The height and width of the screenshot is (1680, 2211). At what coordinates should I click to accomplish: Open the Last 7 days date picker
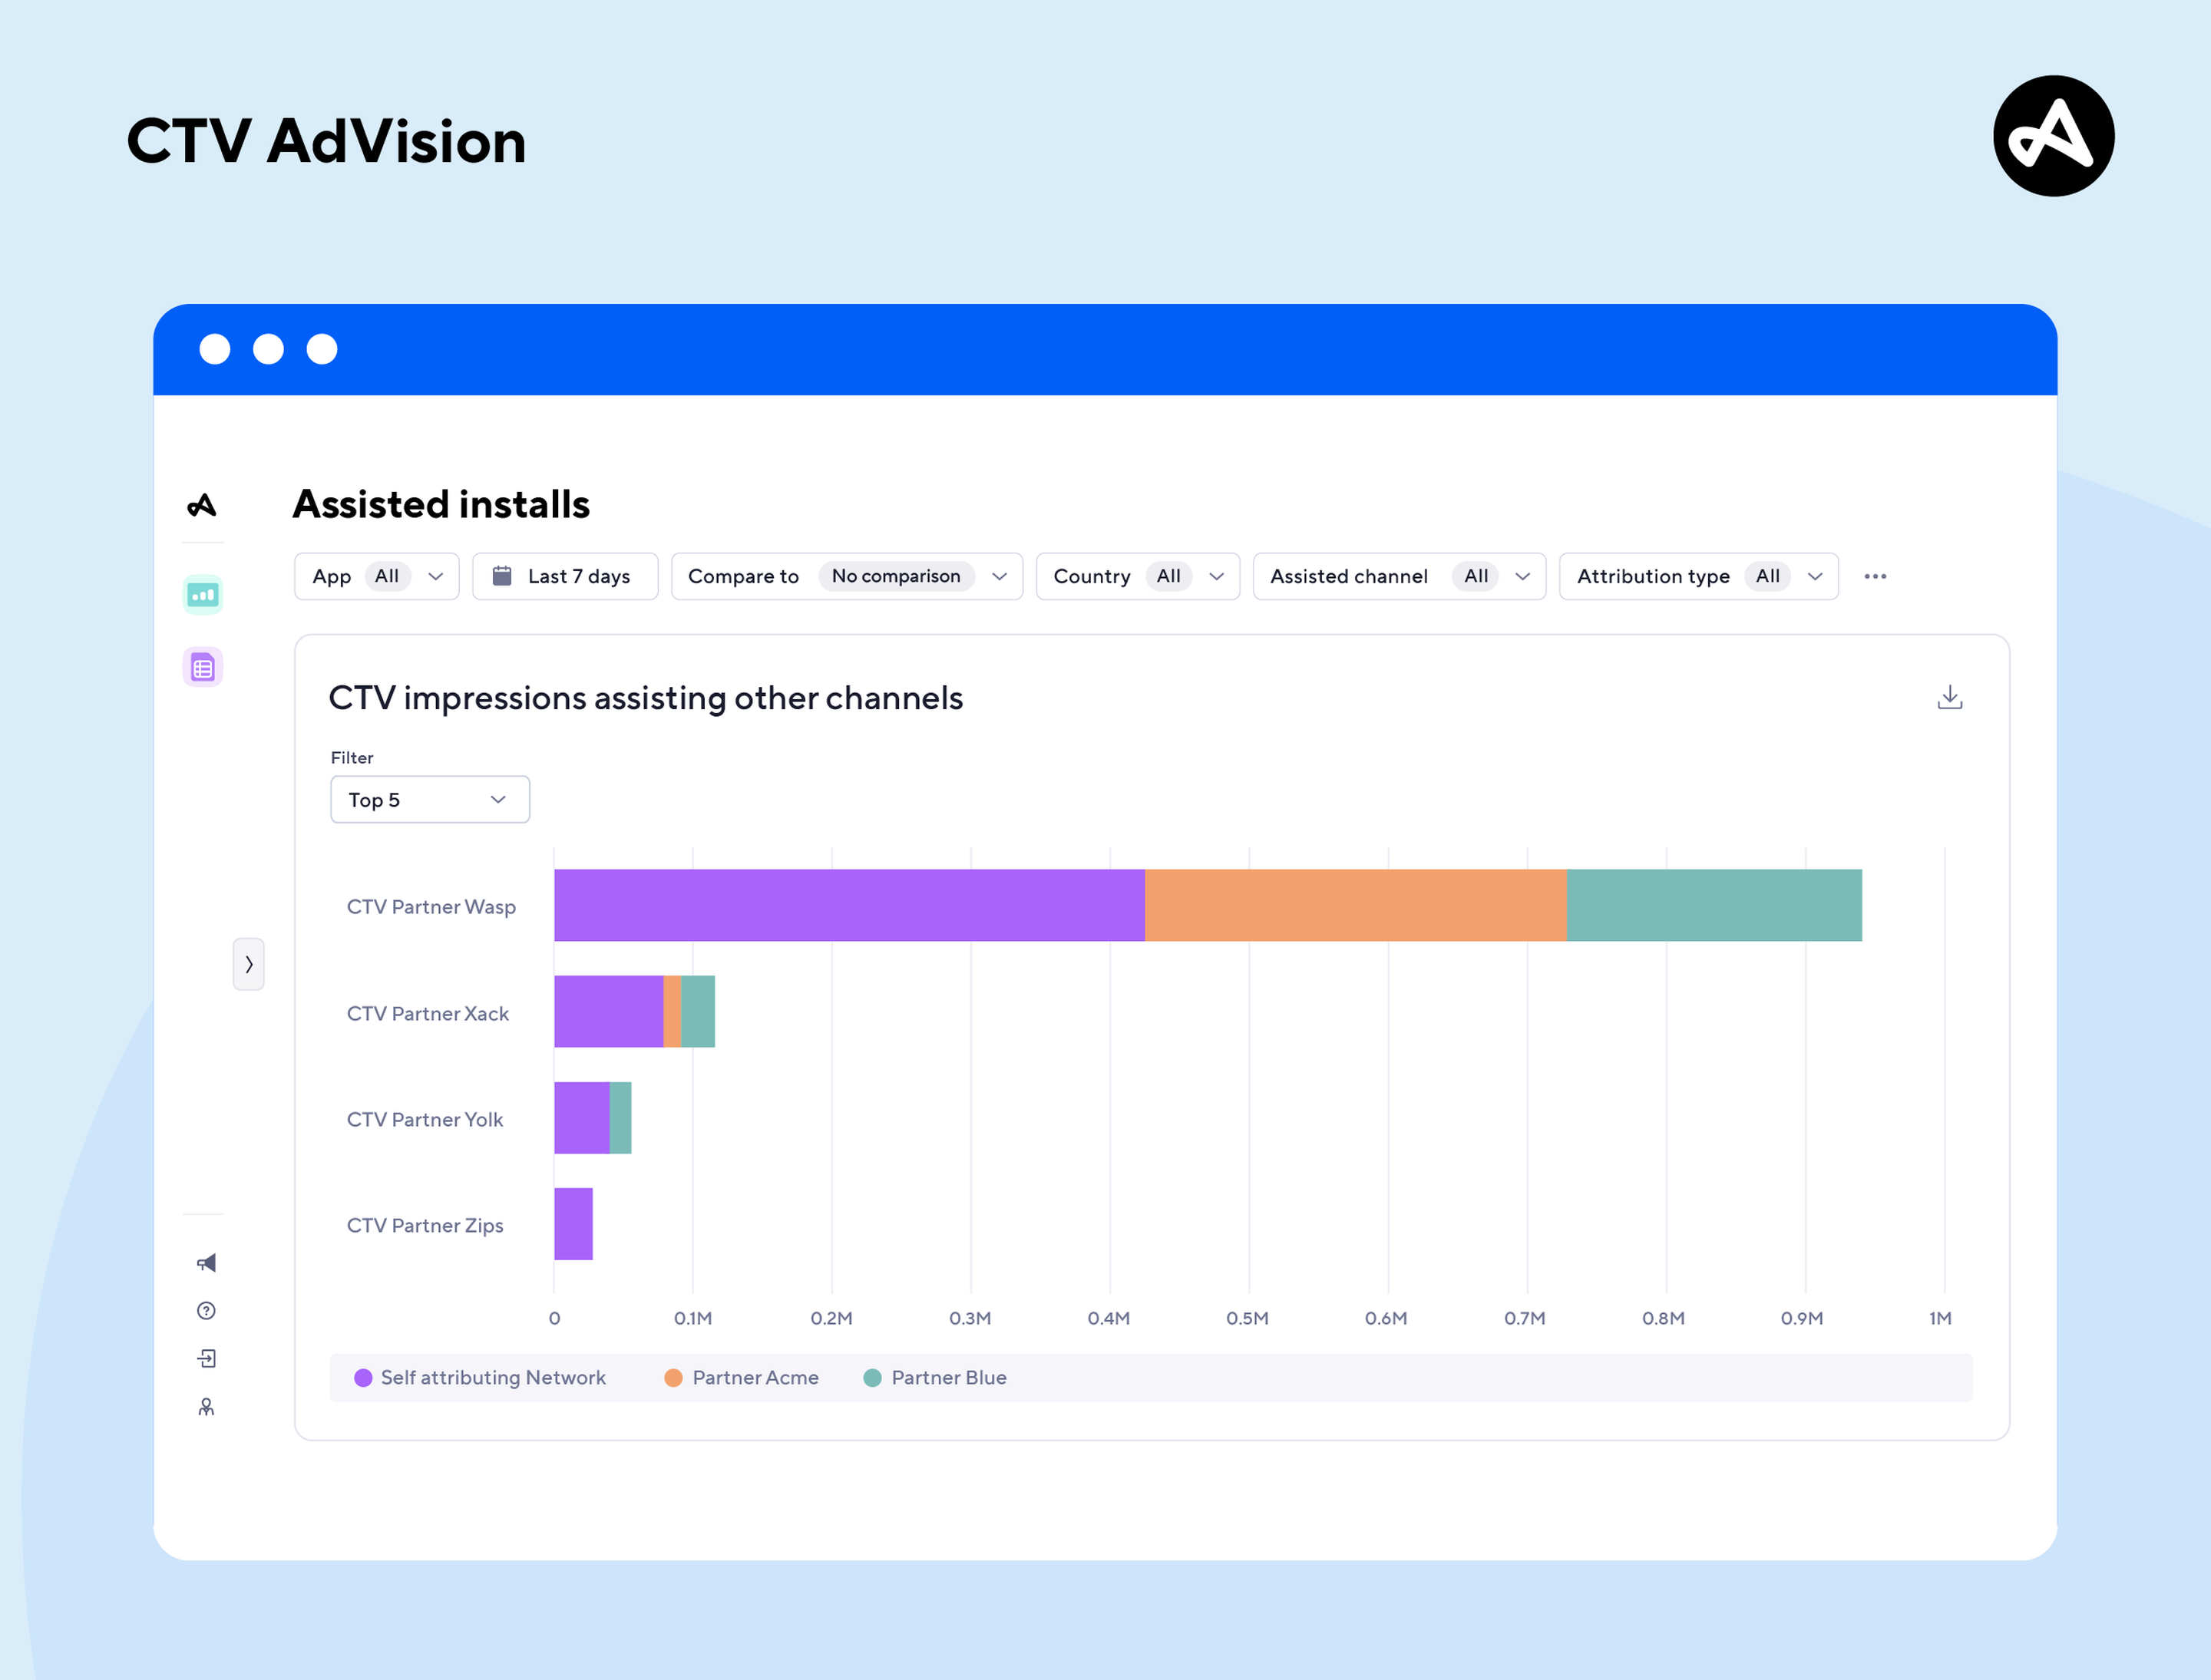tap(565, 576)
